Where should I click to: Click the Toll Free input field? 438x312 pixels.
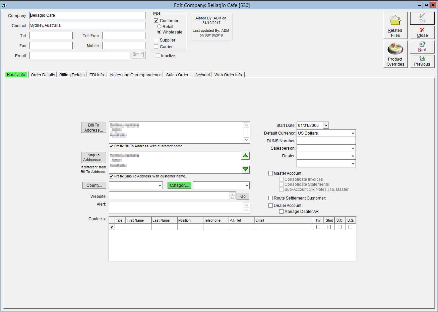(x=124, y=35)
